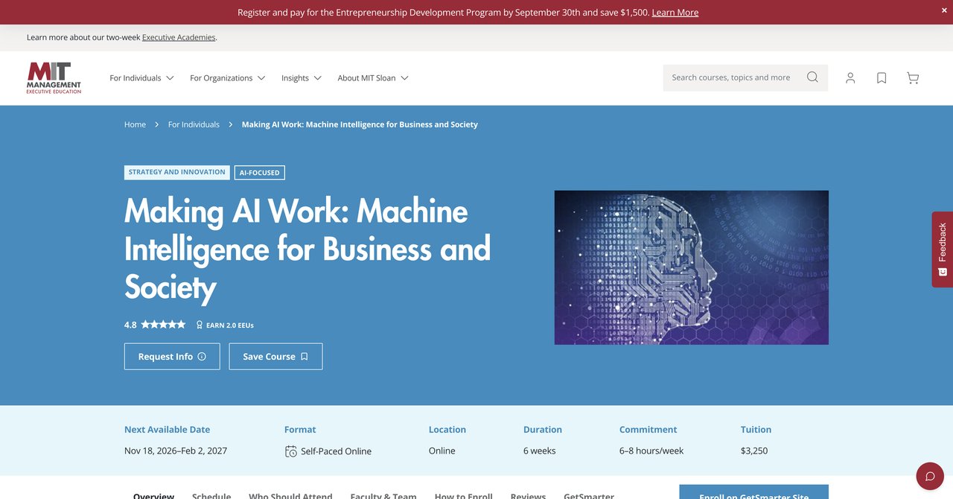
Task: Switch to the Reviews tab
Action: (x=528, y=496)
